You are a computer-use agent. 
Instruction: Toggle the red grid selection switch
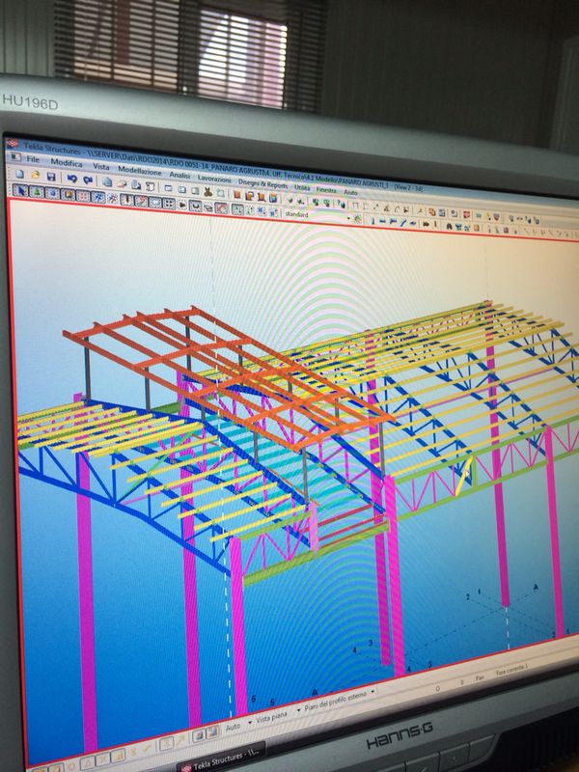click(x=83, y=196)
